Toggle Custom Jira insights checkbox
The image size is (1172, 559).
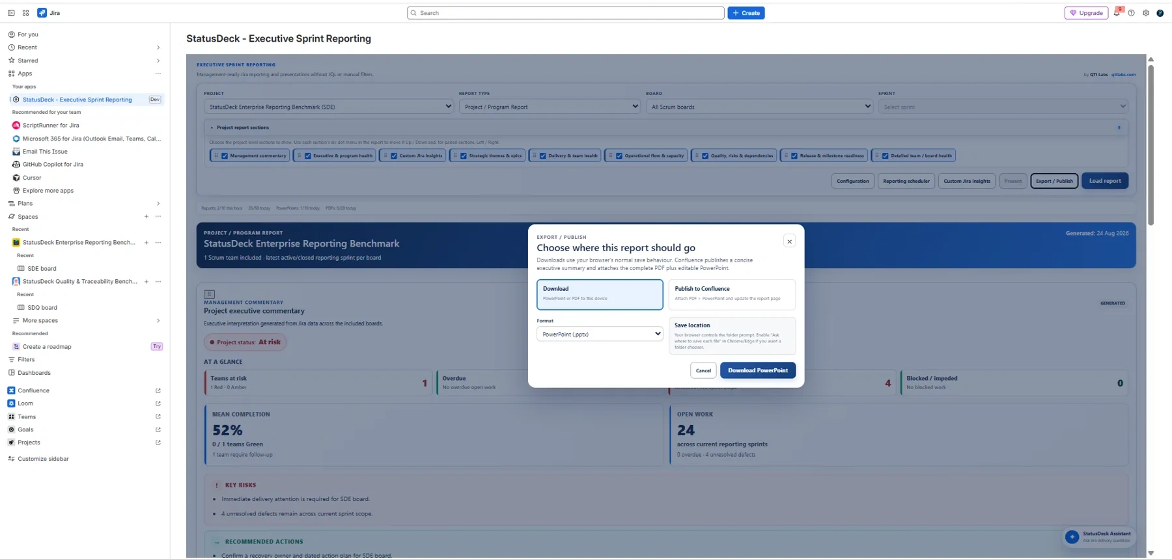click(394, 156)
